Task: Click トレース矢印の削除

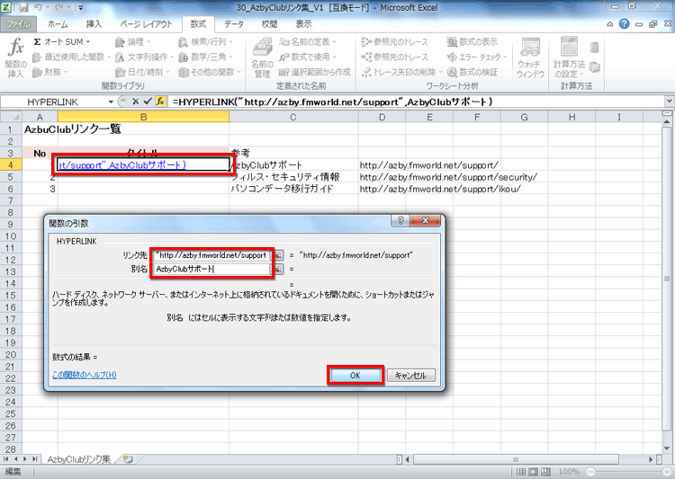Action: click(401, 72)
